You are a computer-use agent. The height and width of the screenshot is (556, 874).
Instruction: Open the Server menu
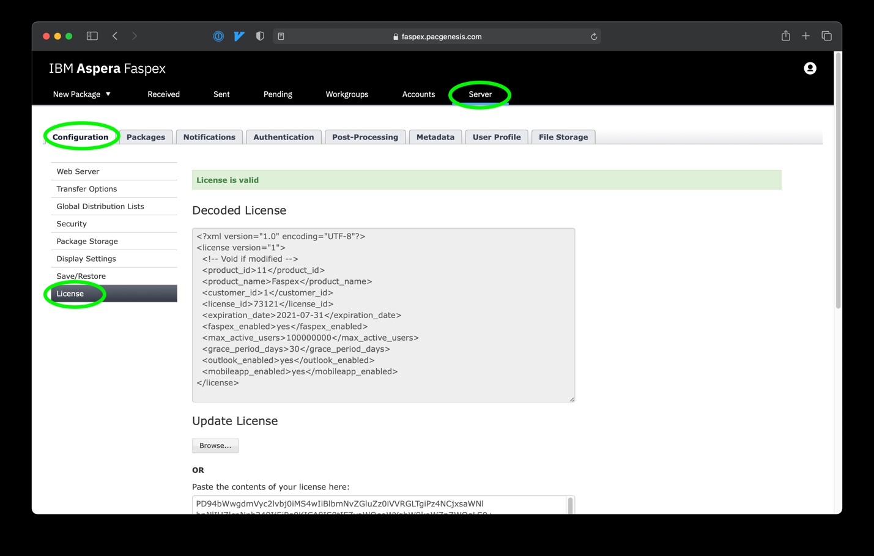pos(480,94)
